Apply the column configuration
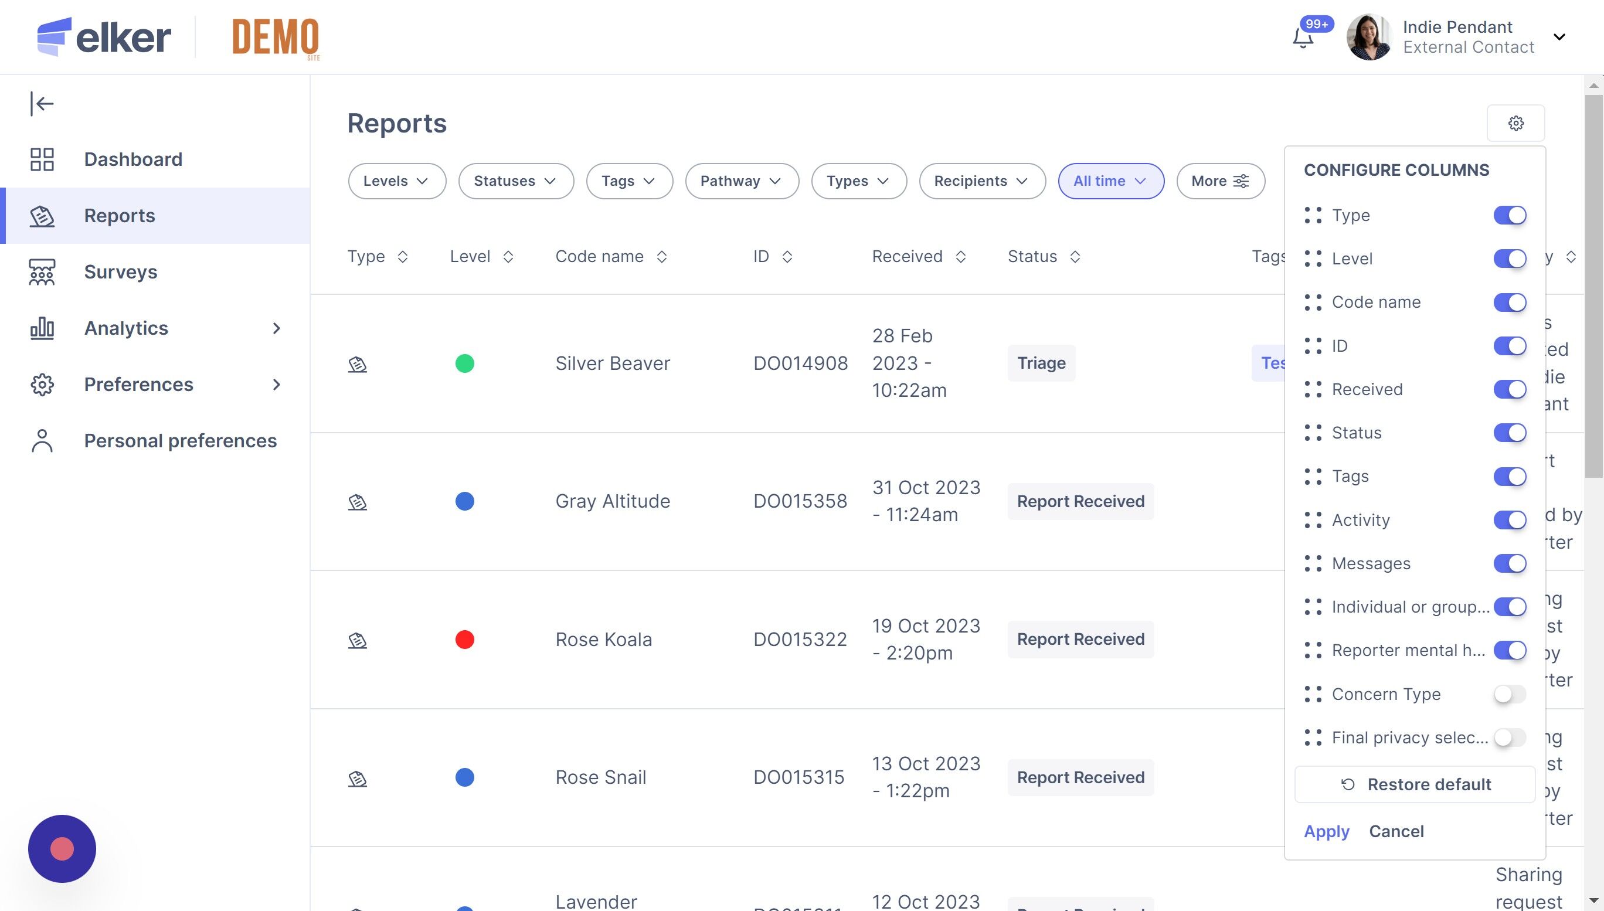Image resolution: width=1604 pixels, height=911 pixels. [1326, 831]
